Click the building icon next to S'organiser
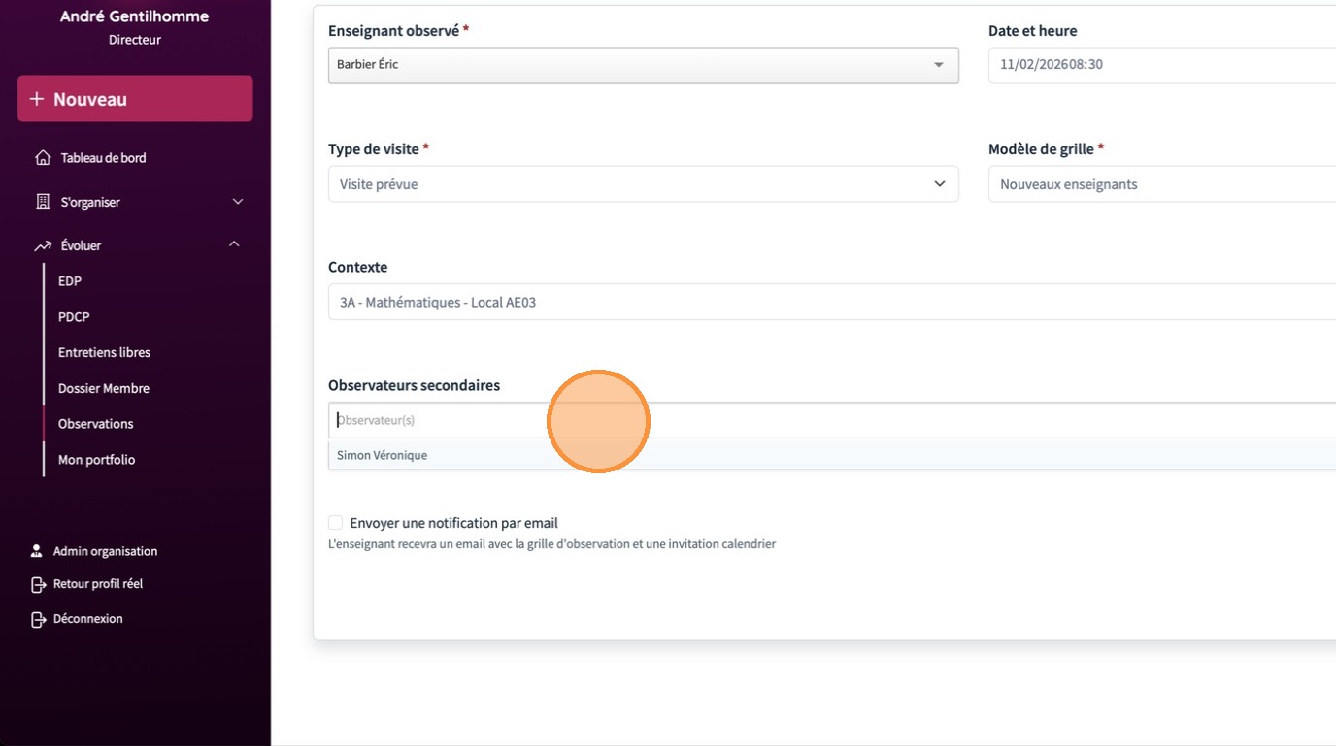Image resolution: width=1336 pixels, height=746 pixels. click(42, 202)
